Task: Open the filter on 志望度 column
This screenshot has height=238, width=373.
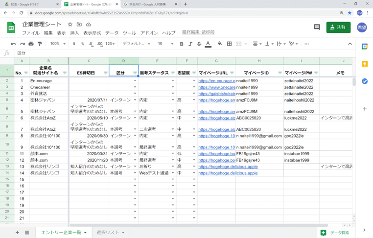Action: 194,73
